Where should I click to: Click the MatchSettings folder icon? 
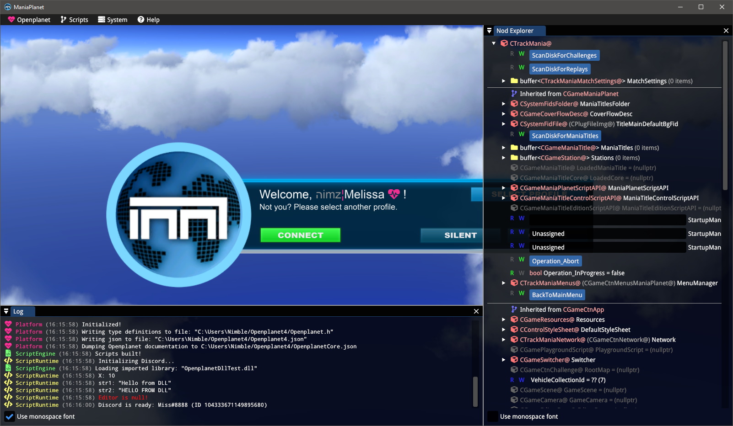pos(514,81)
